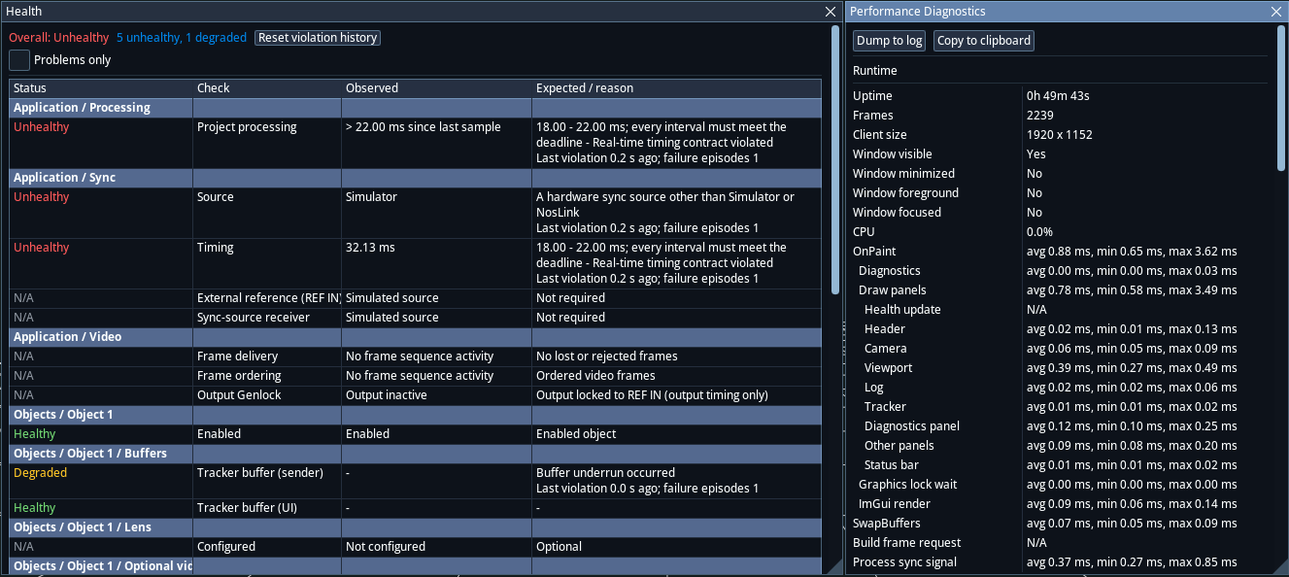Select the Expected / reason column header
1289x577 pixels.
coord(676,88)
